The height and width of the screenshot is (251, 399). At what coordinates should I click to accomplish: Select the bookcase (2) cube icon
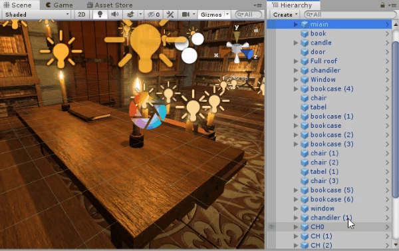point(305,134)
